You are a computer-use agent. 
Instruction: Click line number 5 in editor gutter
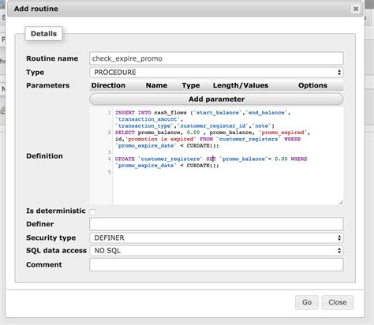(x=110, y=172)
